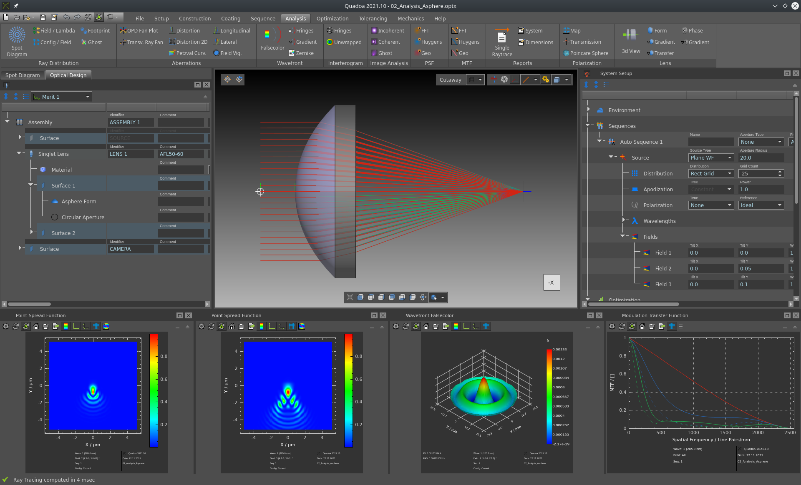Screen dimensions: 801x485
Task: Open the MTF Geo tool
Action: pos(460,53)
